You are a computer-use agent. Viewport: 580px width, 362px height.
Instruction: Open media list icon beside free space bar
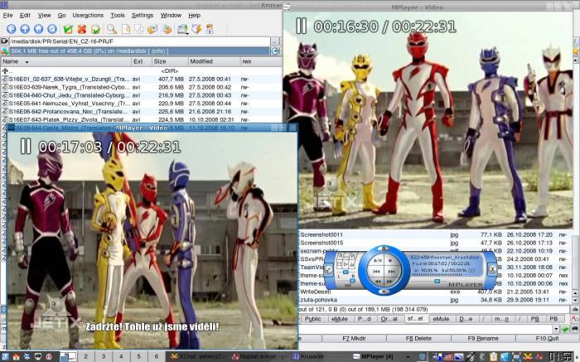click(4, 51)
